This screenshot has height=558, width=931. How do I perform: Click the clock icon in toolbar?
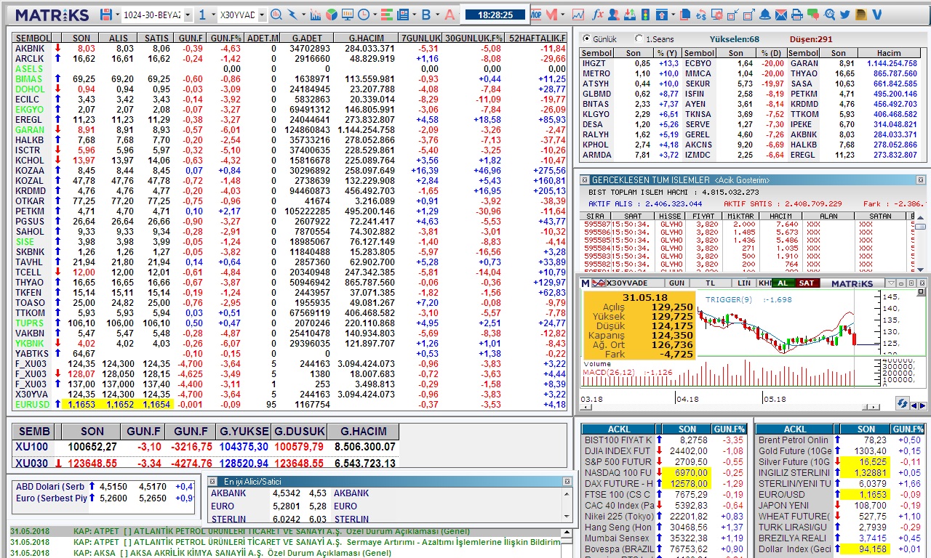point(363,15)
